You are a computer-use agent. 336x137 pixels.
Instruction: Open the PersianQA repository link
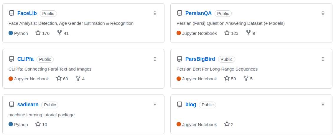(198, 13)
